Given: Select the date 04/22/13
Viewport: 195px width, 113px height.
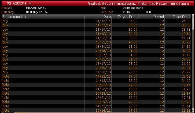Looking at the screenshot, I should point(103,76).
